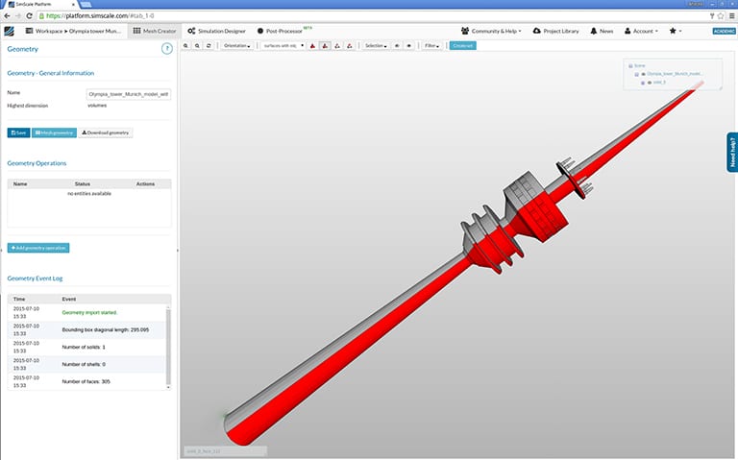
Task: Click the SimScale logo icon
Action: point(9,31)
